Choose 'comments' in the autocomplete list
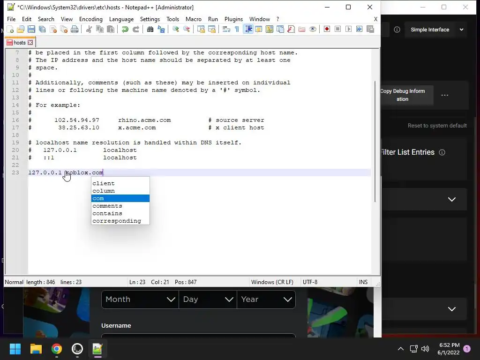The height and width of the screenshot is (360, 480). pos(120,206)
